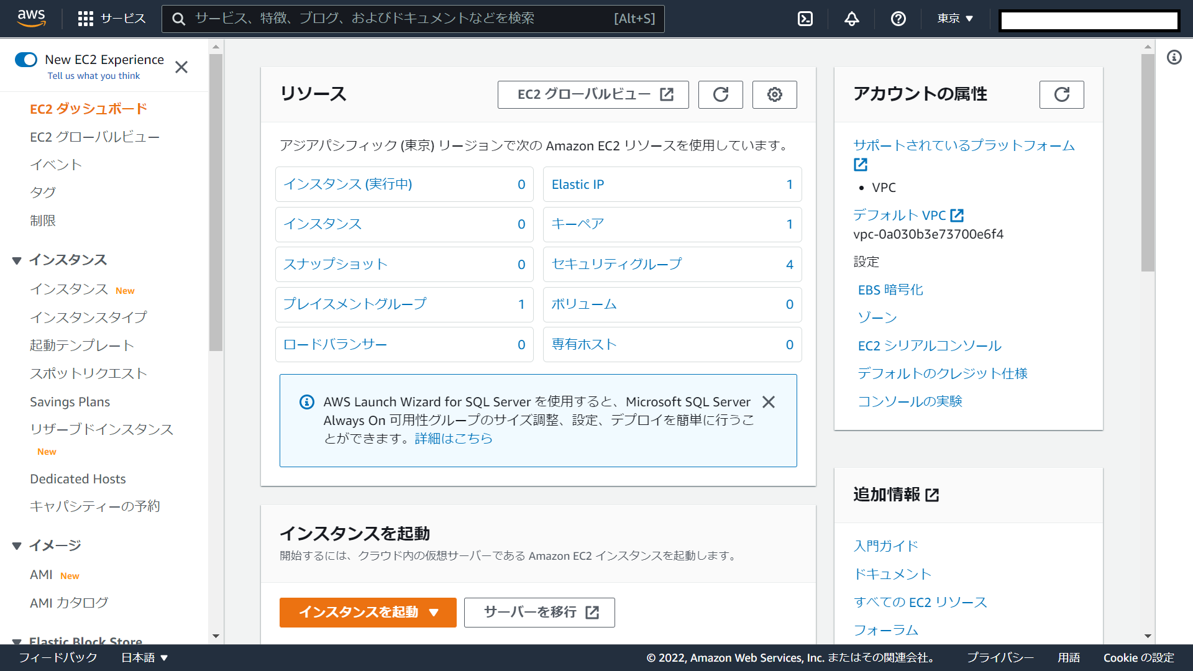Dismiss the AWS Launch Wizard info banner
The image size is (1193, 671).
[x=769, y=402]
